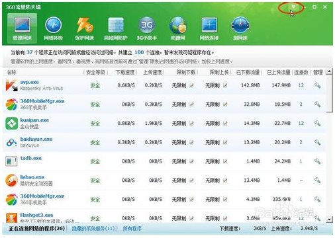Open the manage tool for tadb.exe
Screen dimensions: 335x238
pyautogui.click(x=317, y=161)
